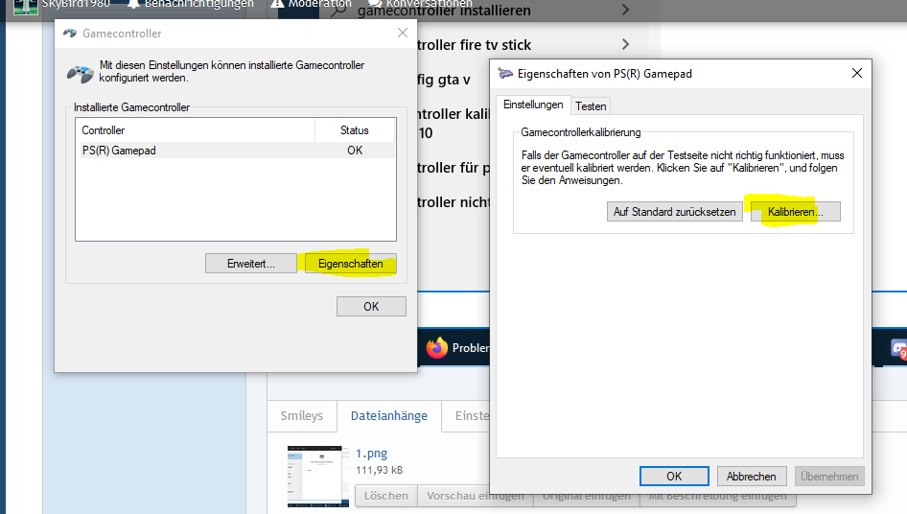Open the Erweitert... settings
Image resolution: width=907 pixels, height=514 pixels.
pos(251,264)
